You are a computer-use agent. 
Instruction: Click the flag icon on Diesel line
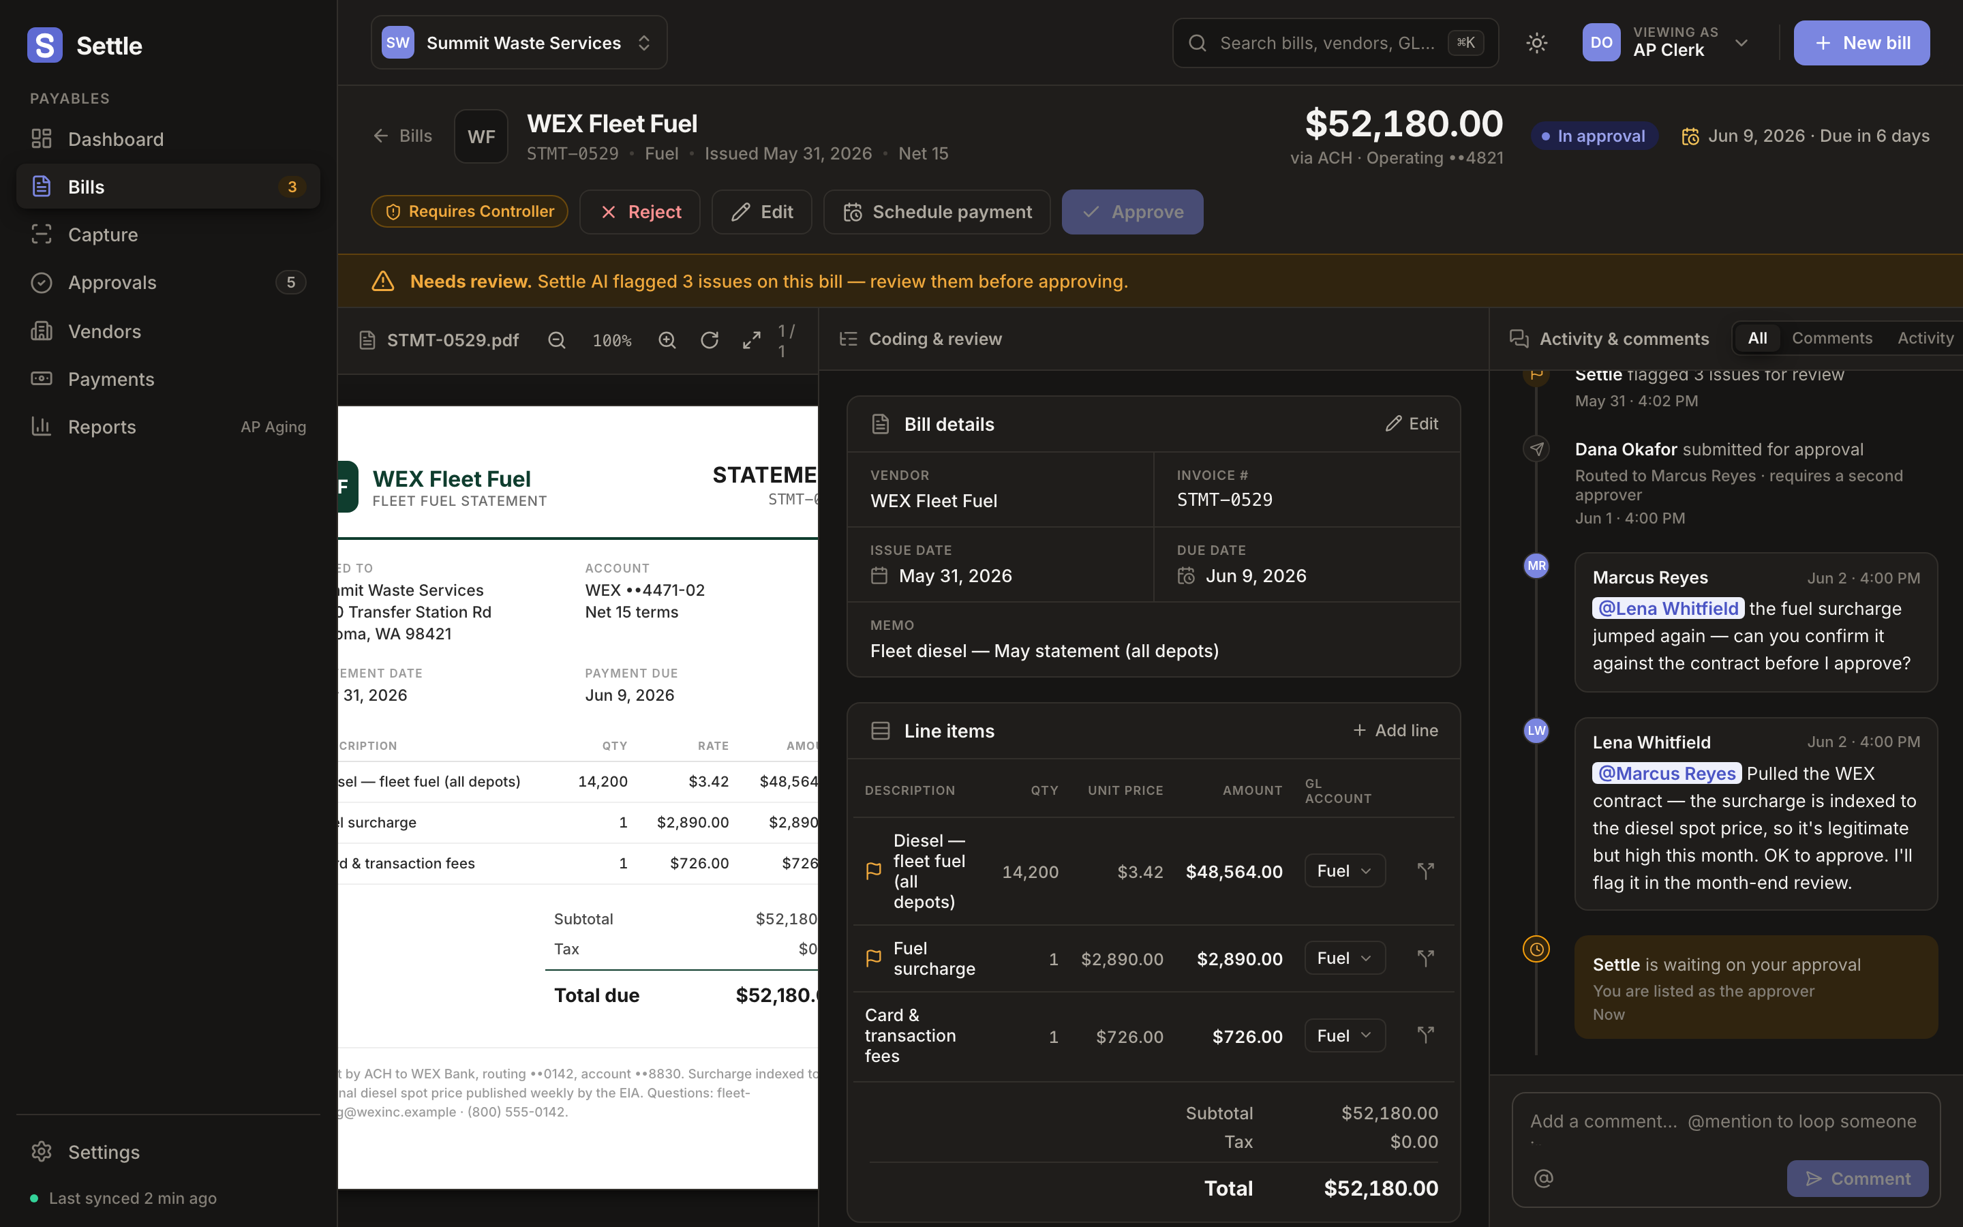[874, 870]
